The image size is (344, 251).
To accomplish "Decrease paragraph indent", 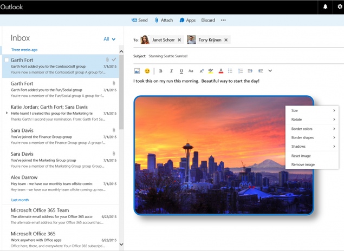I will [x=261, y=71].
